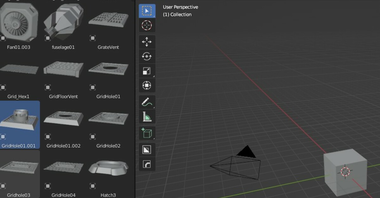Screen dimensions: 380x198
Task: Click the rounded-corner tool at toolbar bottom
Action: pyautogui.click(x=147, y=163)
